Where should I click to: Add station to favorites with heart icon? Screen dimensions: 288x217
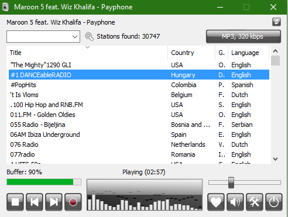pos(215,202)
